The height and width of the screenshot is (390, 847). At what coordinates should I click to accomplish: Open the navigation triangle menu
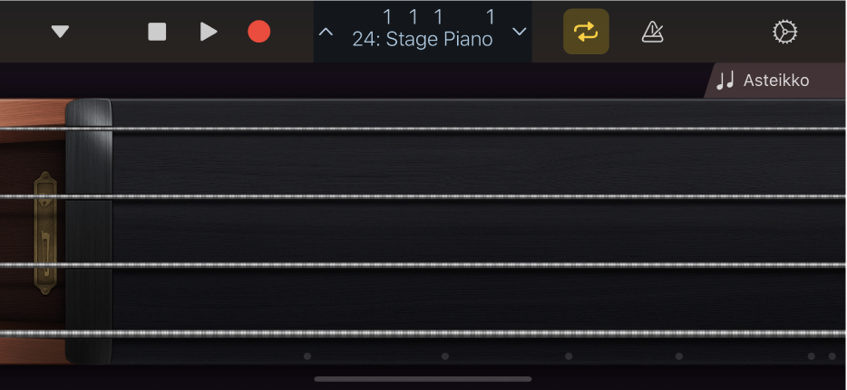60,32
